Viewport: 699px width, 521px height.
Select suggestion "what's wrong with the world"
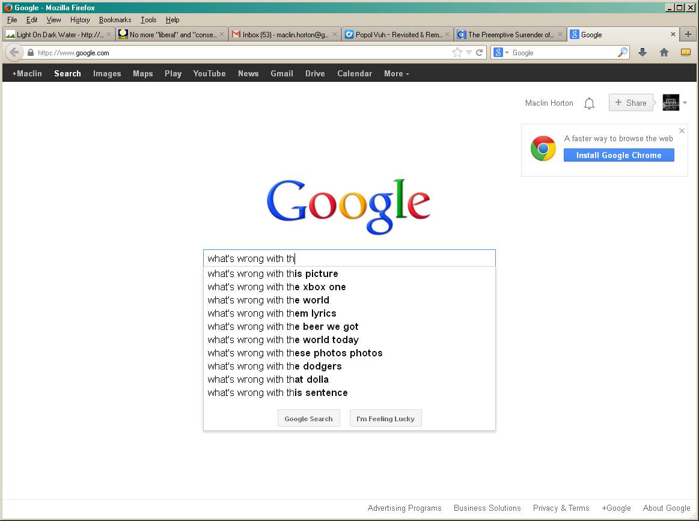click(269, 300)
